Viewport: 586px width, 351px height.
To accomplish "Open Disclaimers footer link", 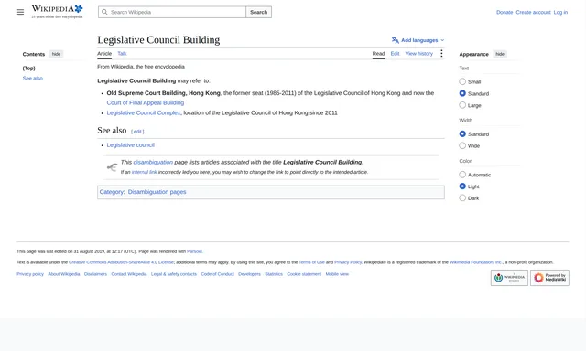I will point(95,274).
